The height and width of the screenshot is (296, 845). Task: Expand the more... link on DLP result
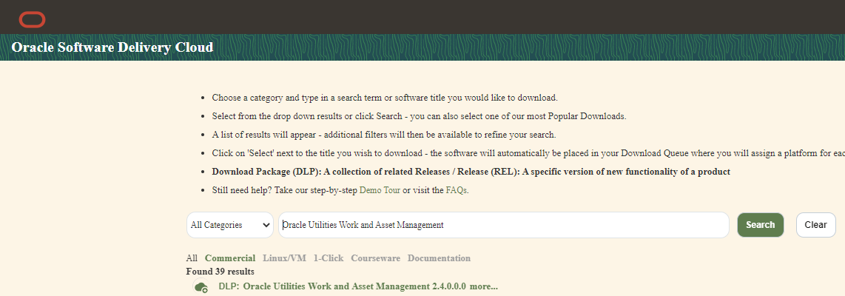(x=484, y=287)
